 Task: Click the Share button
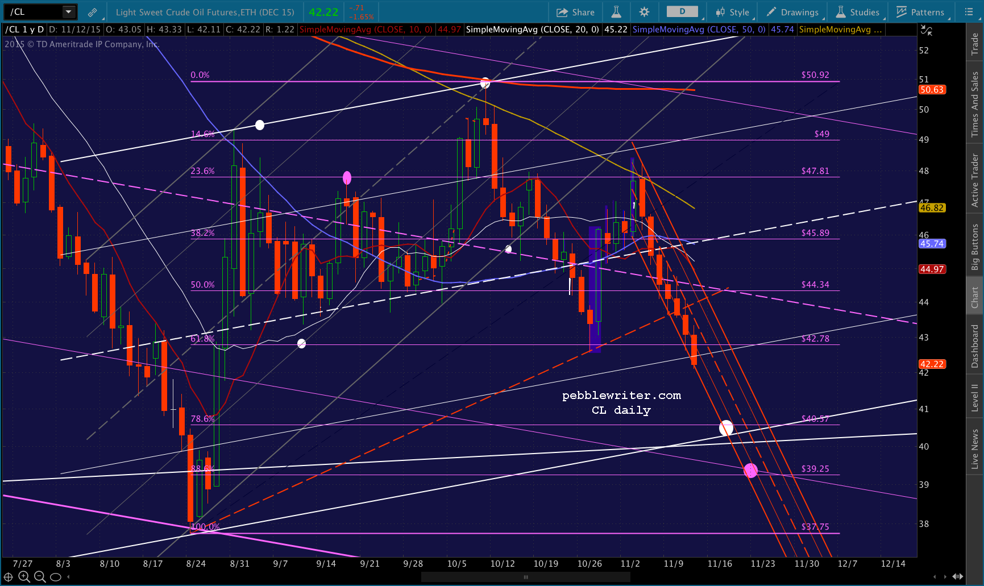[575, 12]
